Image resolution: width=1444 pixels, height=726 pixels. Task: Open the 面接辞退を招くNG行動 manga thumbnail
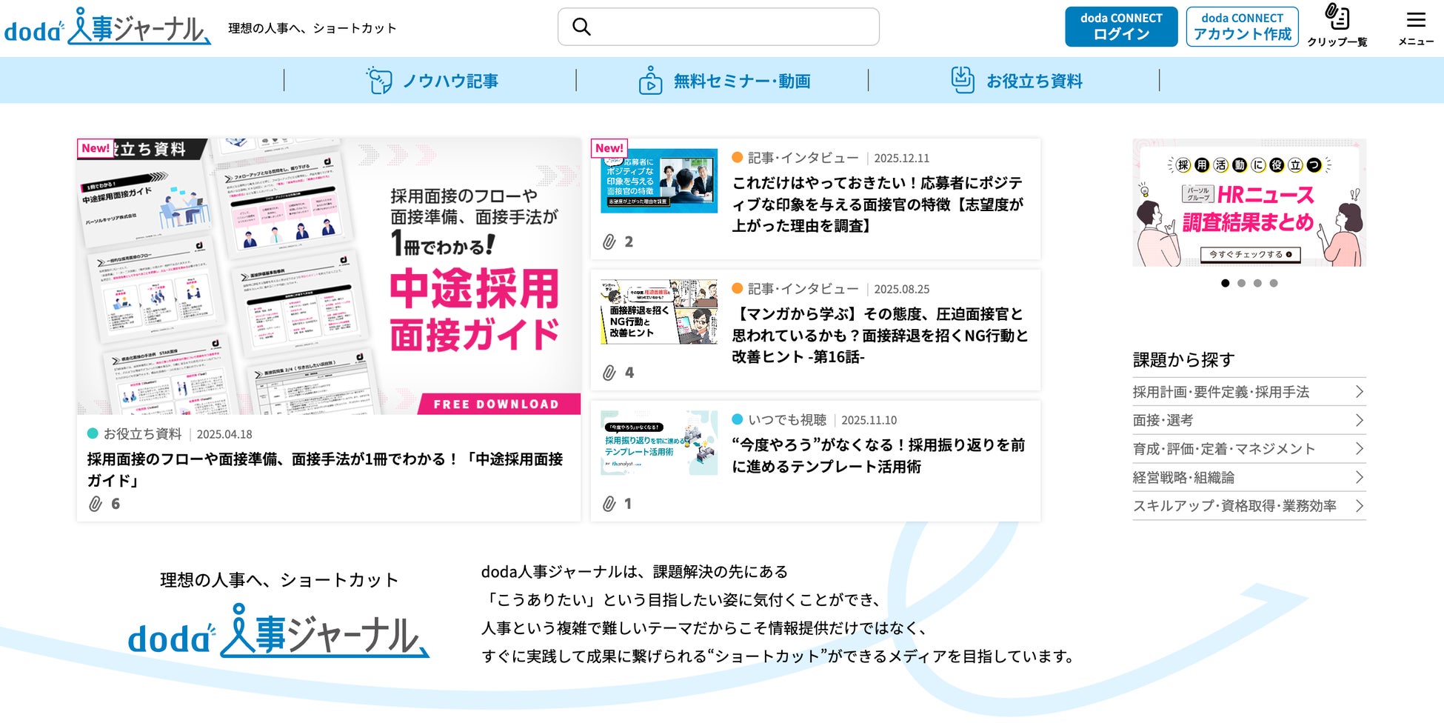pos(659,312)
